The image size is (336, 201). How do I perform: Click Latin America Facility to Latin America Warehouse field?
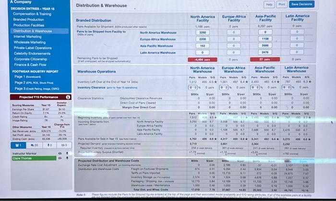(297, 52)
